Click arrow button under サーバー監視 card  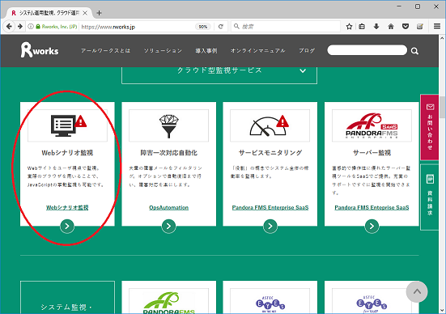click(372, 226)
